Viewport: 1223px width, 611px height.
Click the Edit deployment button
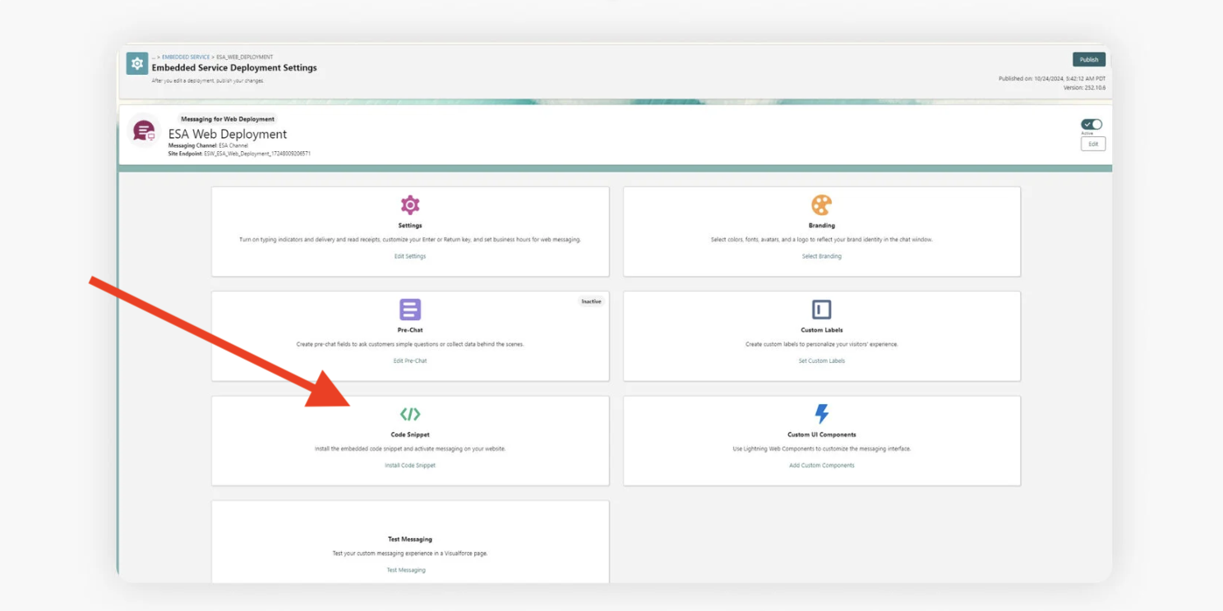point(1093,144)
